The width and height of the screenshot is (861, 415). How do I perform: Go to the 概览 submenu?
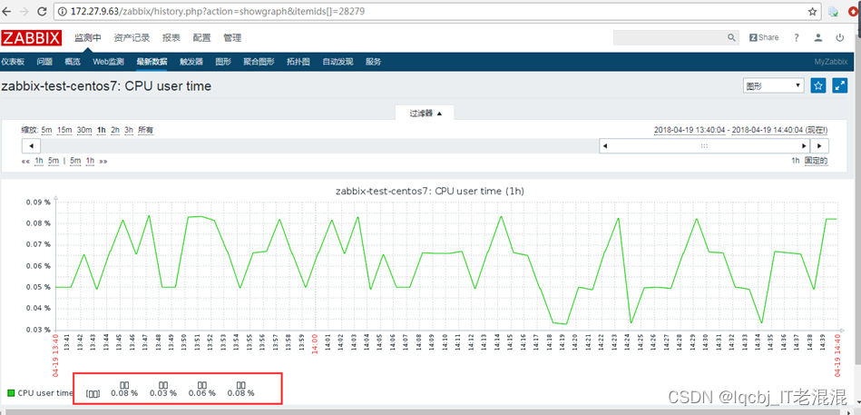[x=73, y=62]
